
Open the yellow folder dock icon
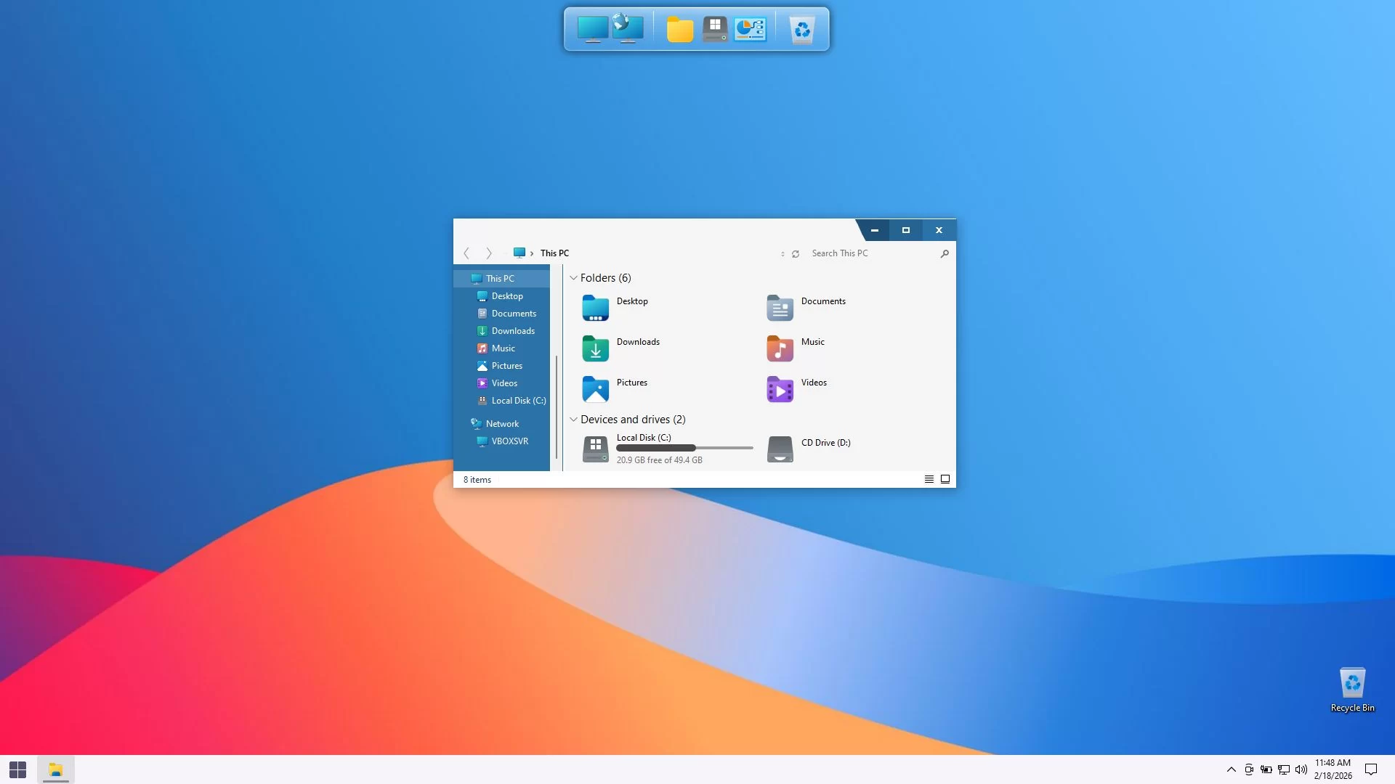click(x=680, y=30)
